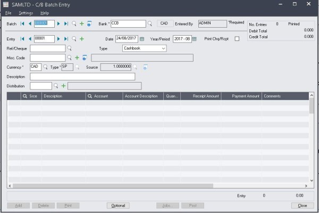Click the Jobs button
The height and width of the screenshot is (213, 319).
[167, 206]
